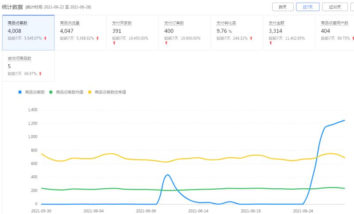
Task: Select the 近7天 time range button
Action: (308, 7)
